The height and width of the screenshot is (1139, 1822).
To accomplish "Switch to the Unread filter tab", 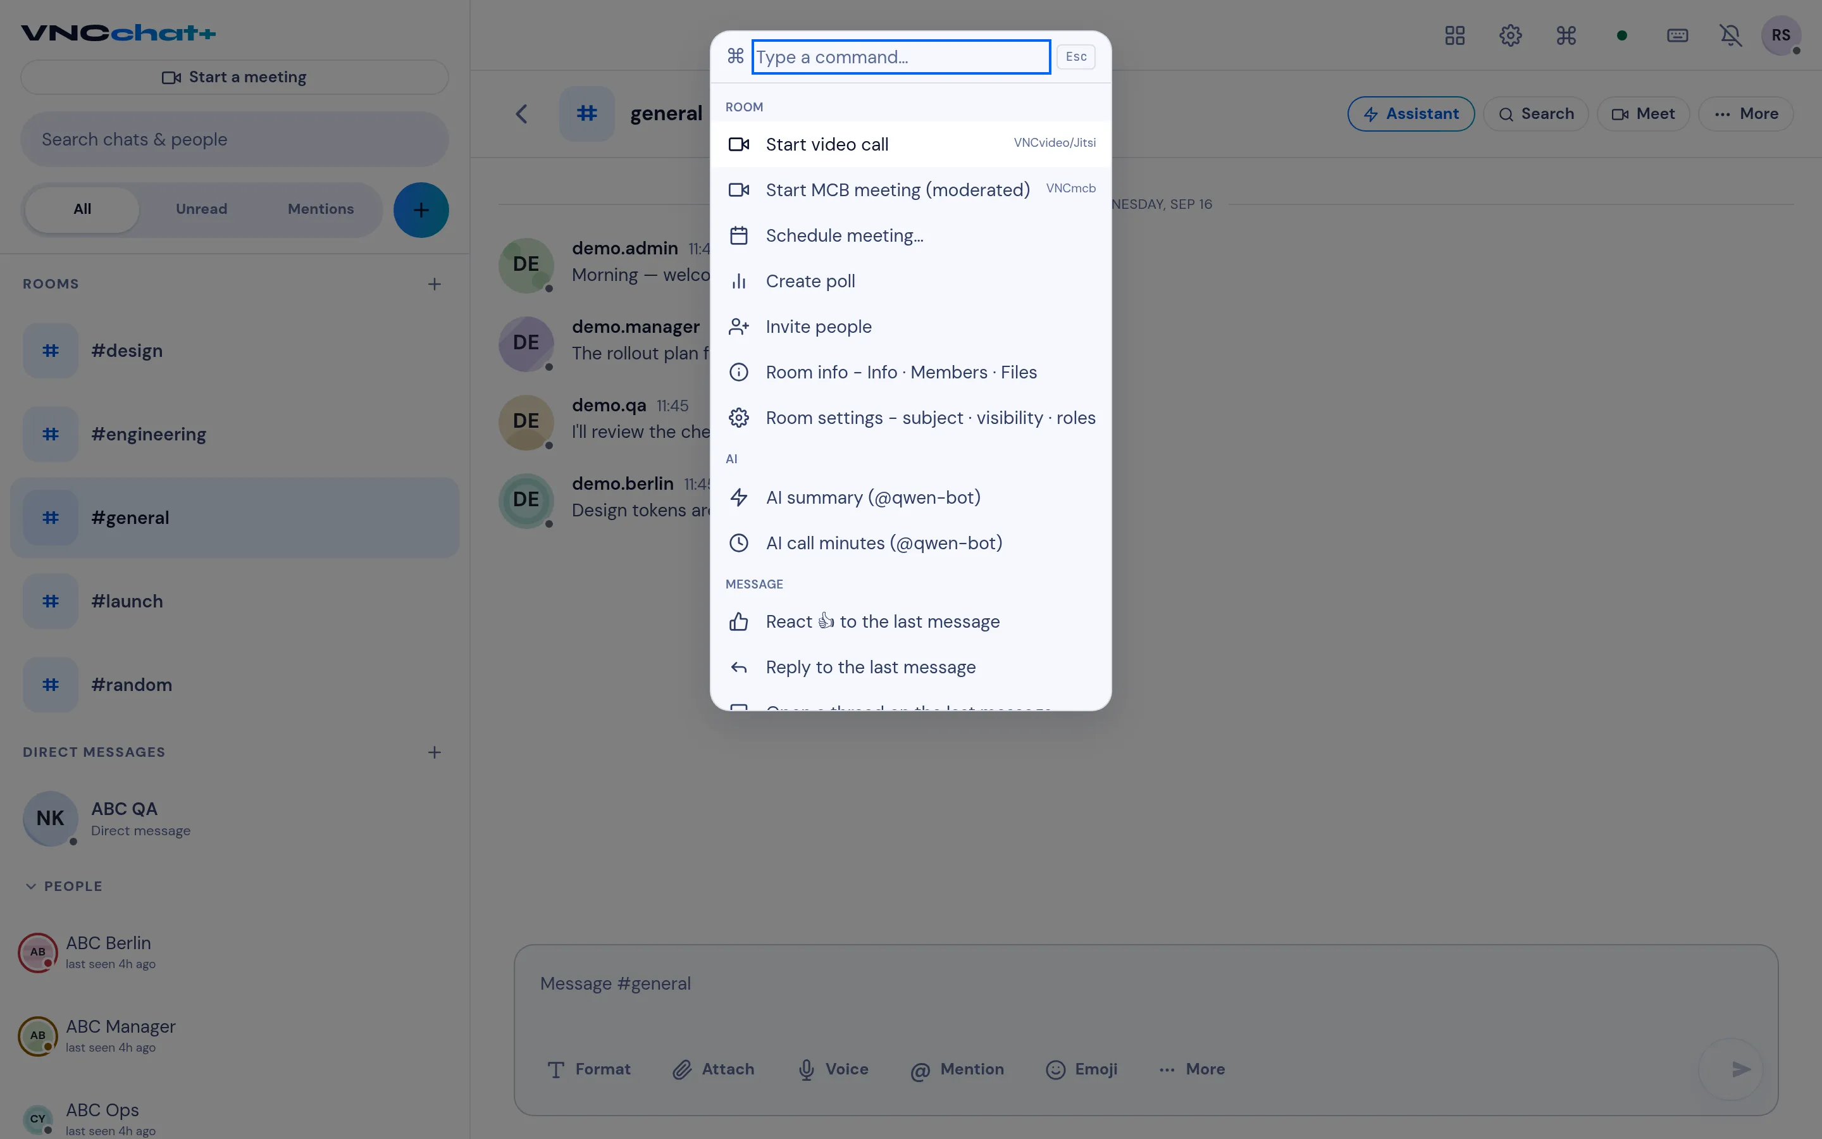I will [201, 209].
